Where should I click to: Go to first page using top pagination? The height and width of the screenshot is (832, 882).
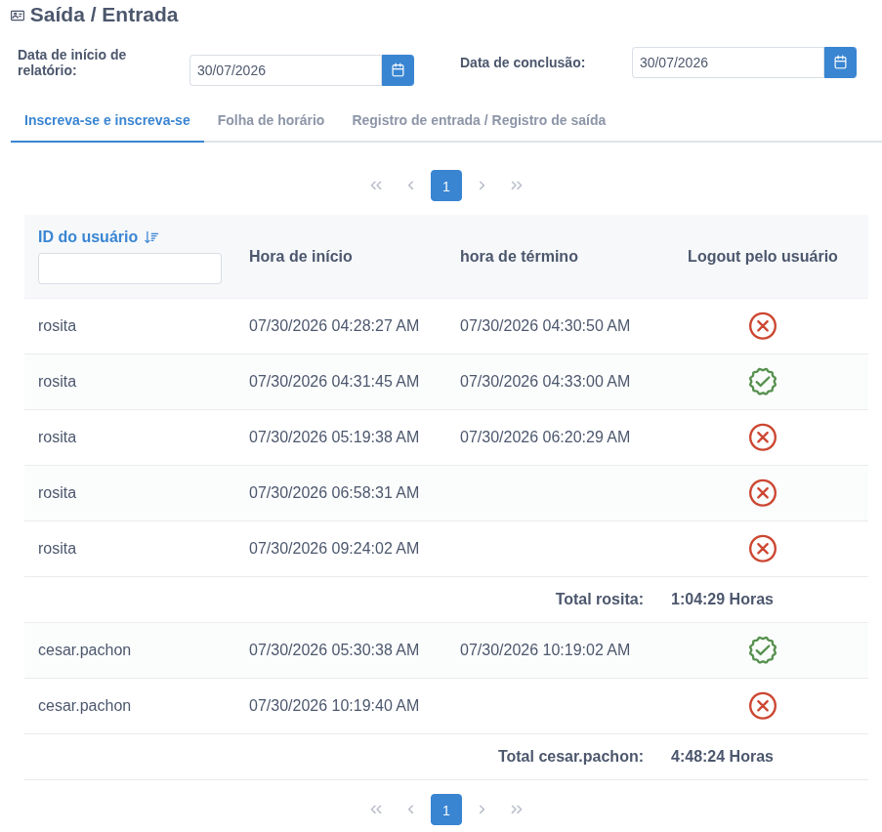pyautogui.click(x=376, y=186)
